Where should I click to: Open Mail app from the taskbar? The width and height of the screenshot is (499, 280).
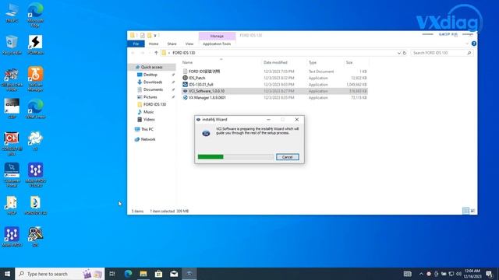(174, 274)
